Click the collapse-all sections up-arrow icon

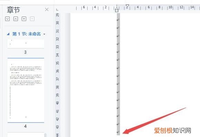(x=16, y=19)
